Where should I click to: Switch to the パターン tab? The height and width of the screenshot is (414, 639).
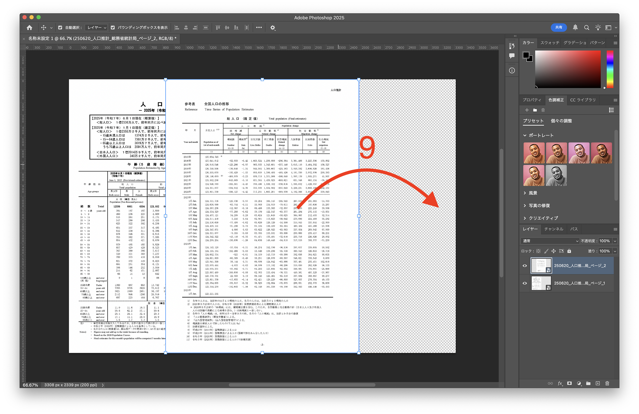click(597, 43)
